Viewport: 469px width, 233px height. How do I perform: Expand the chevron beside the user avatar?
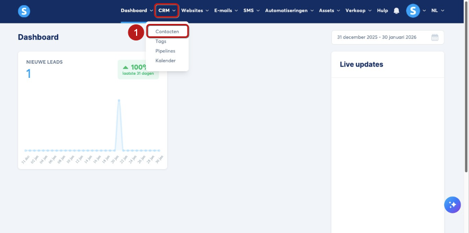point(424,11)
